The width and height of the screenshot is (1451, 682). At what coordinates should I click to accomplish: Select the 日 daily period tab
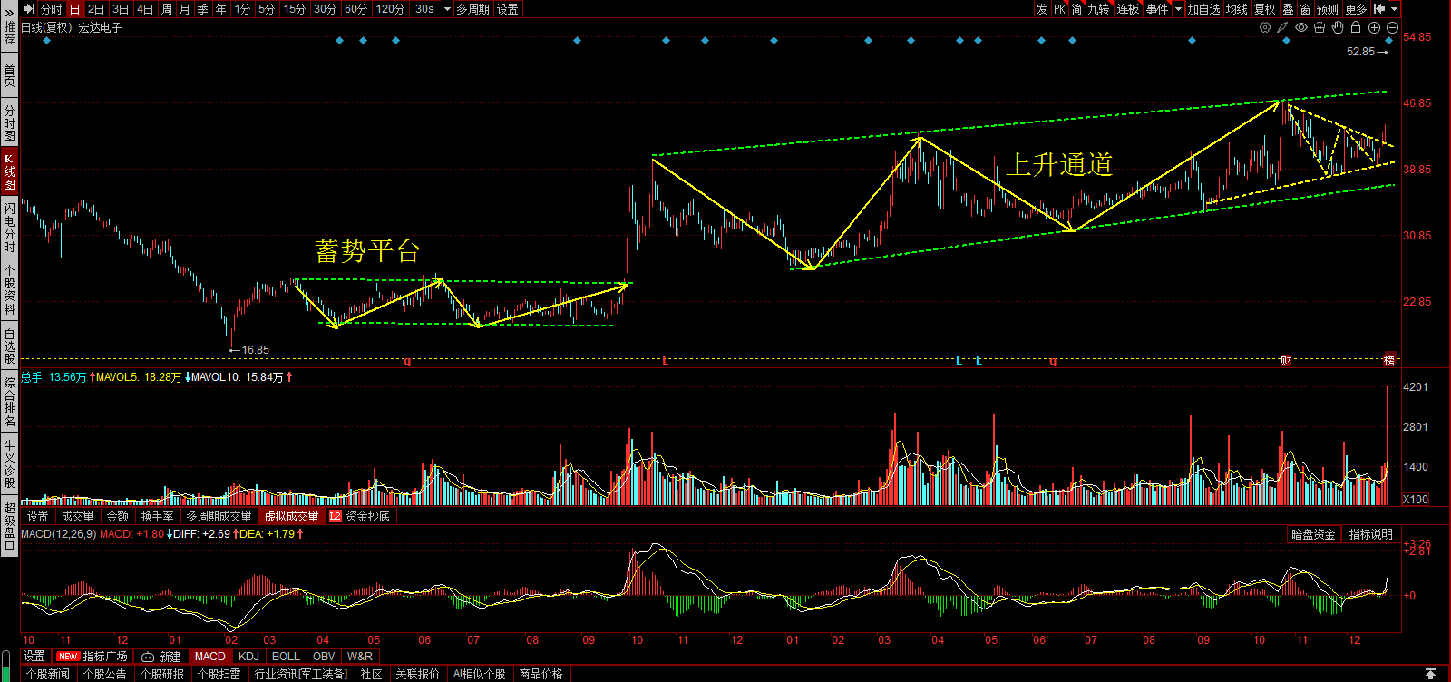point(74,9)
